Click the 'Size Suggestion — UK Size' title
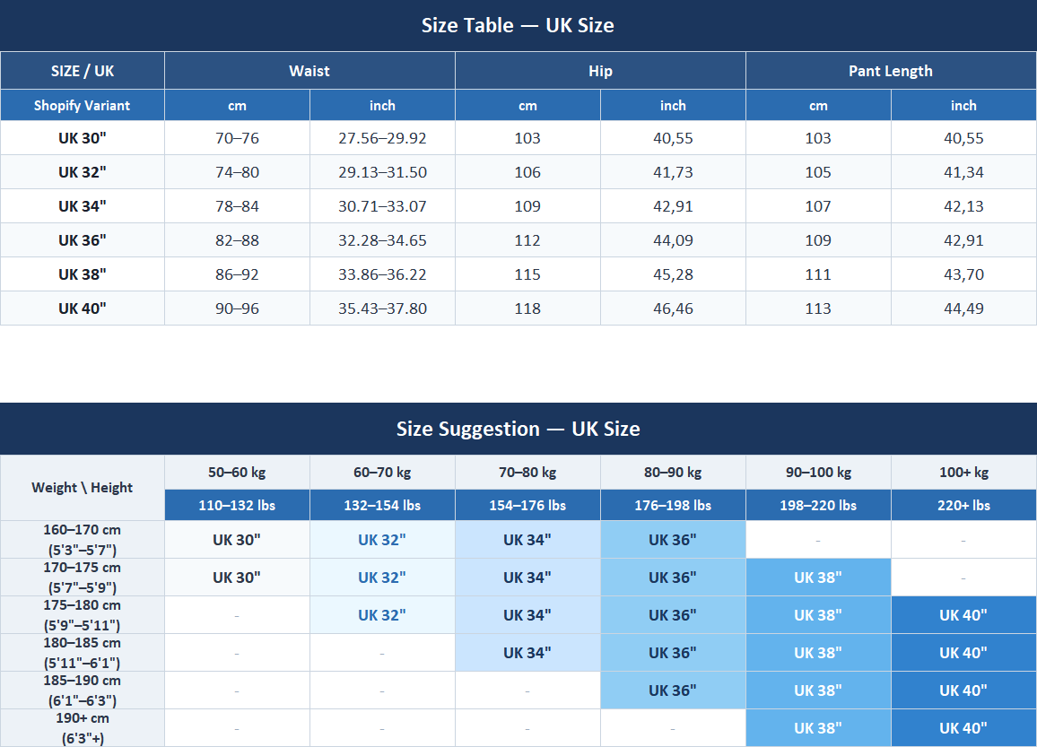Viewport: 1037px width, 747px height. pos(518,429)
